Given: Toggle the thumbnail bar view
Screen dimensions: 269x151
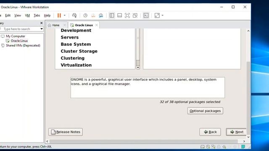Looking at the screenshot, I should pyautogui.click(x=119, y=16).
